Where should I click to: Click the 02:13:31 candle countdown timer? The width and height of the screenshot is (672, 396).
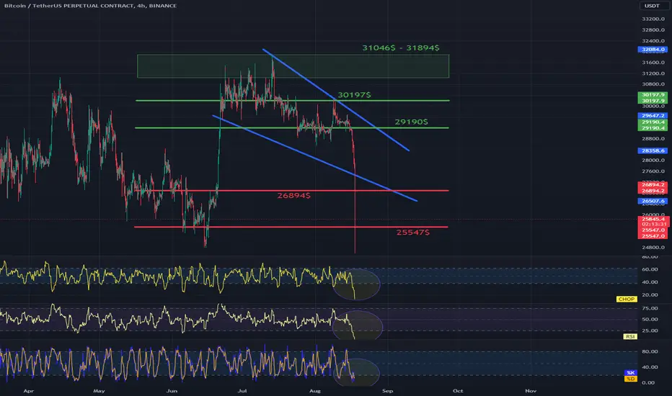[x=653, y=225]
